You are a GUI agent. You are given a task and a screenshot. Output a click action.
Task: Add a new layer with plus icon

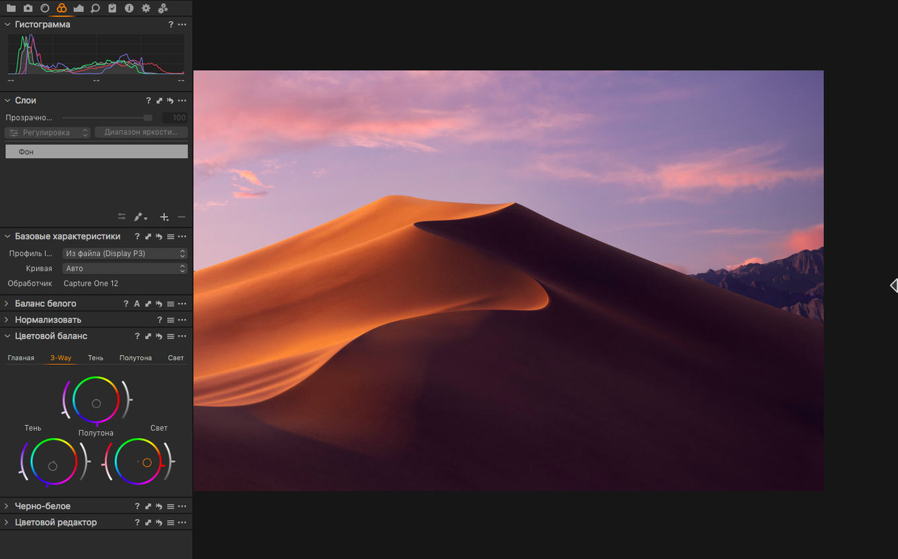click(165, 216)
